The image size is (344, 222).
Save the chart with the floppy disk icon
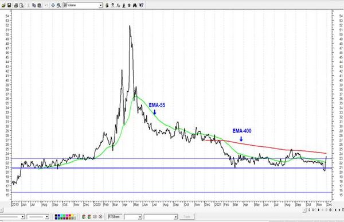9,5
